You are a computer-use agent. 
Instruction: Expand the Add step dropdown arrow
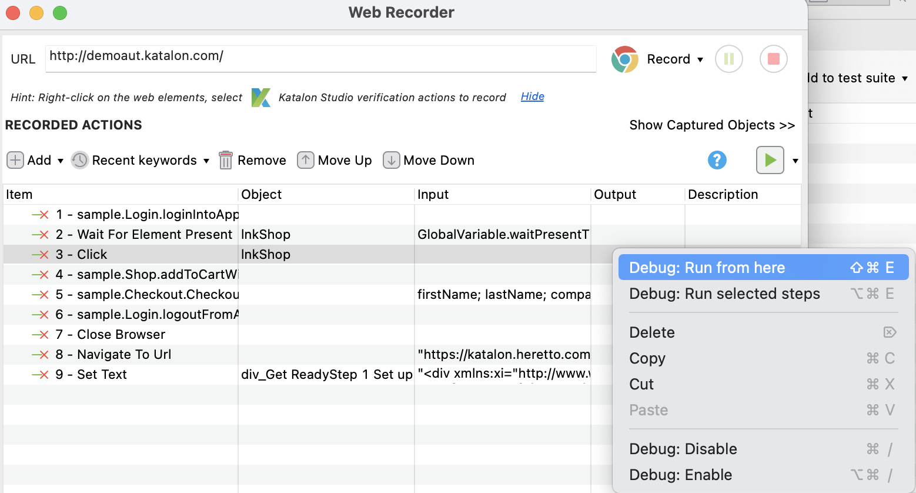tap(61, 161)
